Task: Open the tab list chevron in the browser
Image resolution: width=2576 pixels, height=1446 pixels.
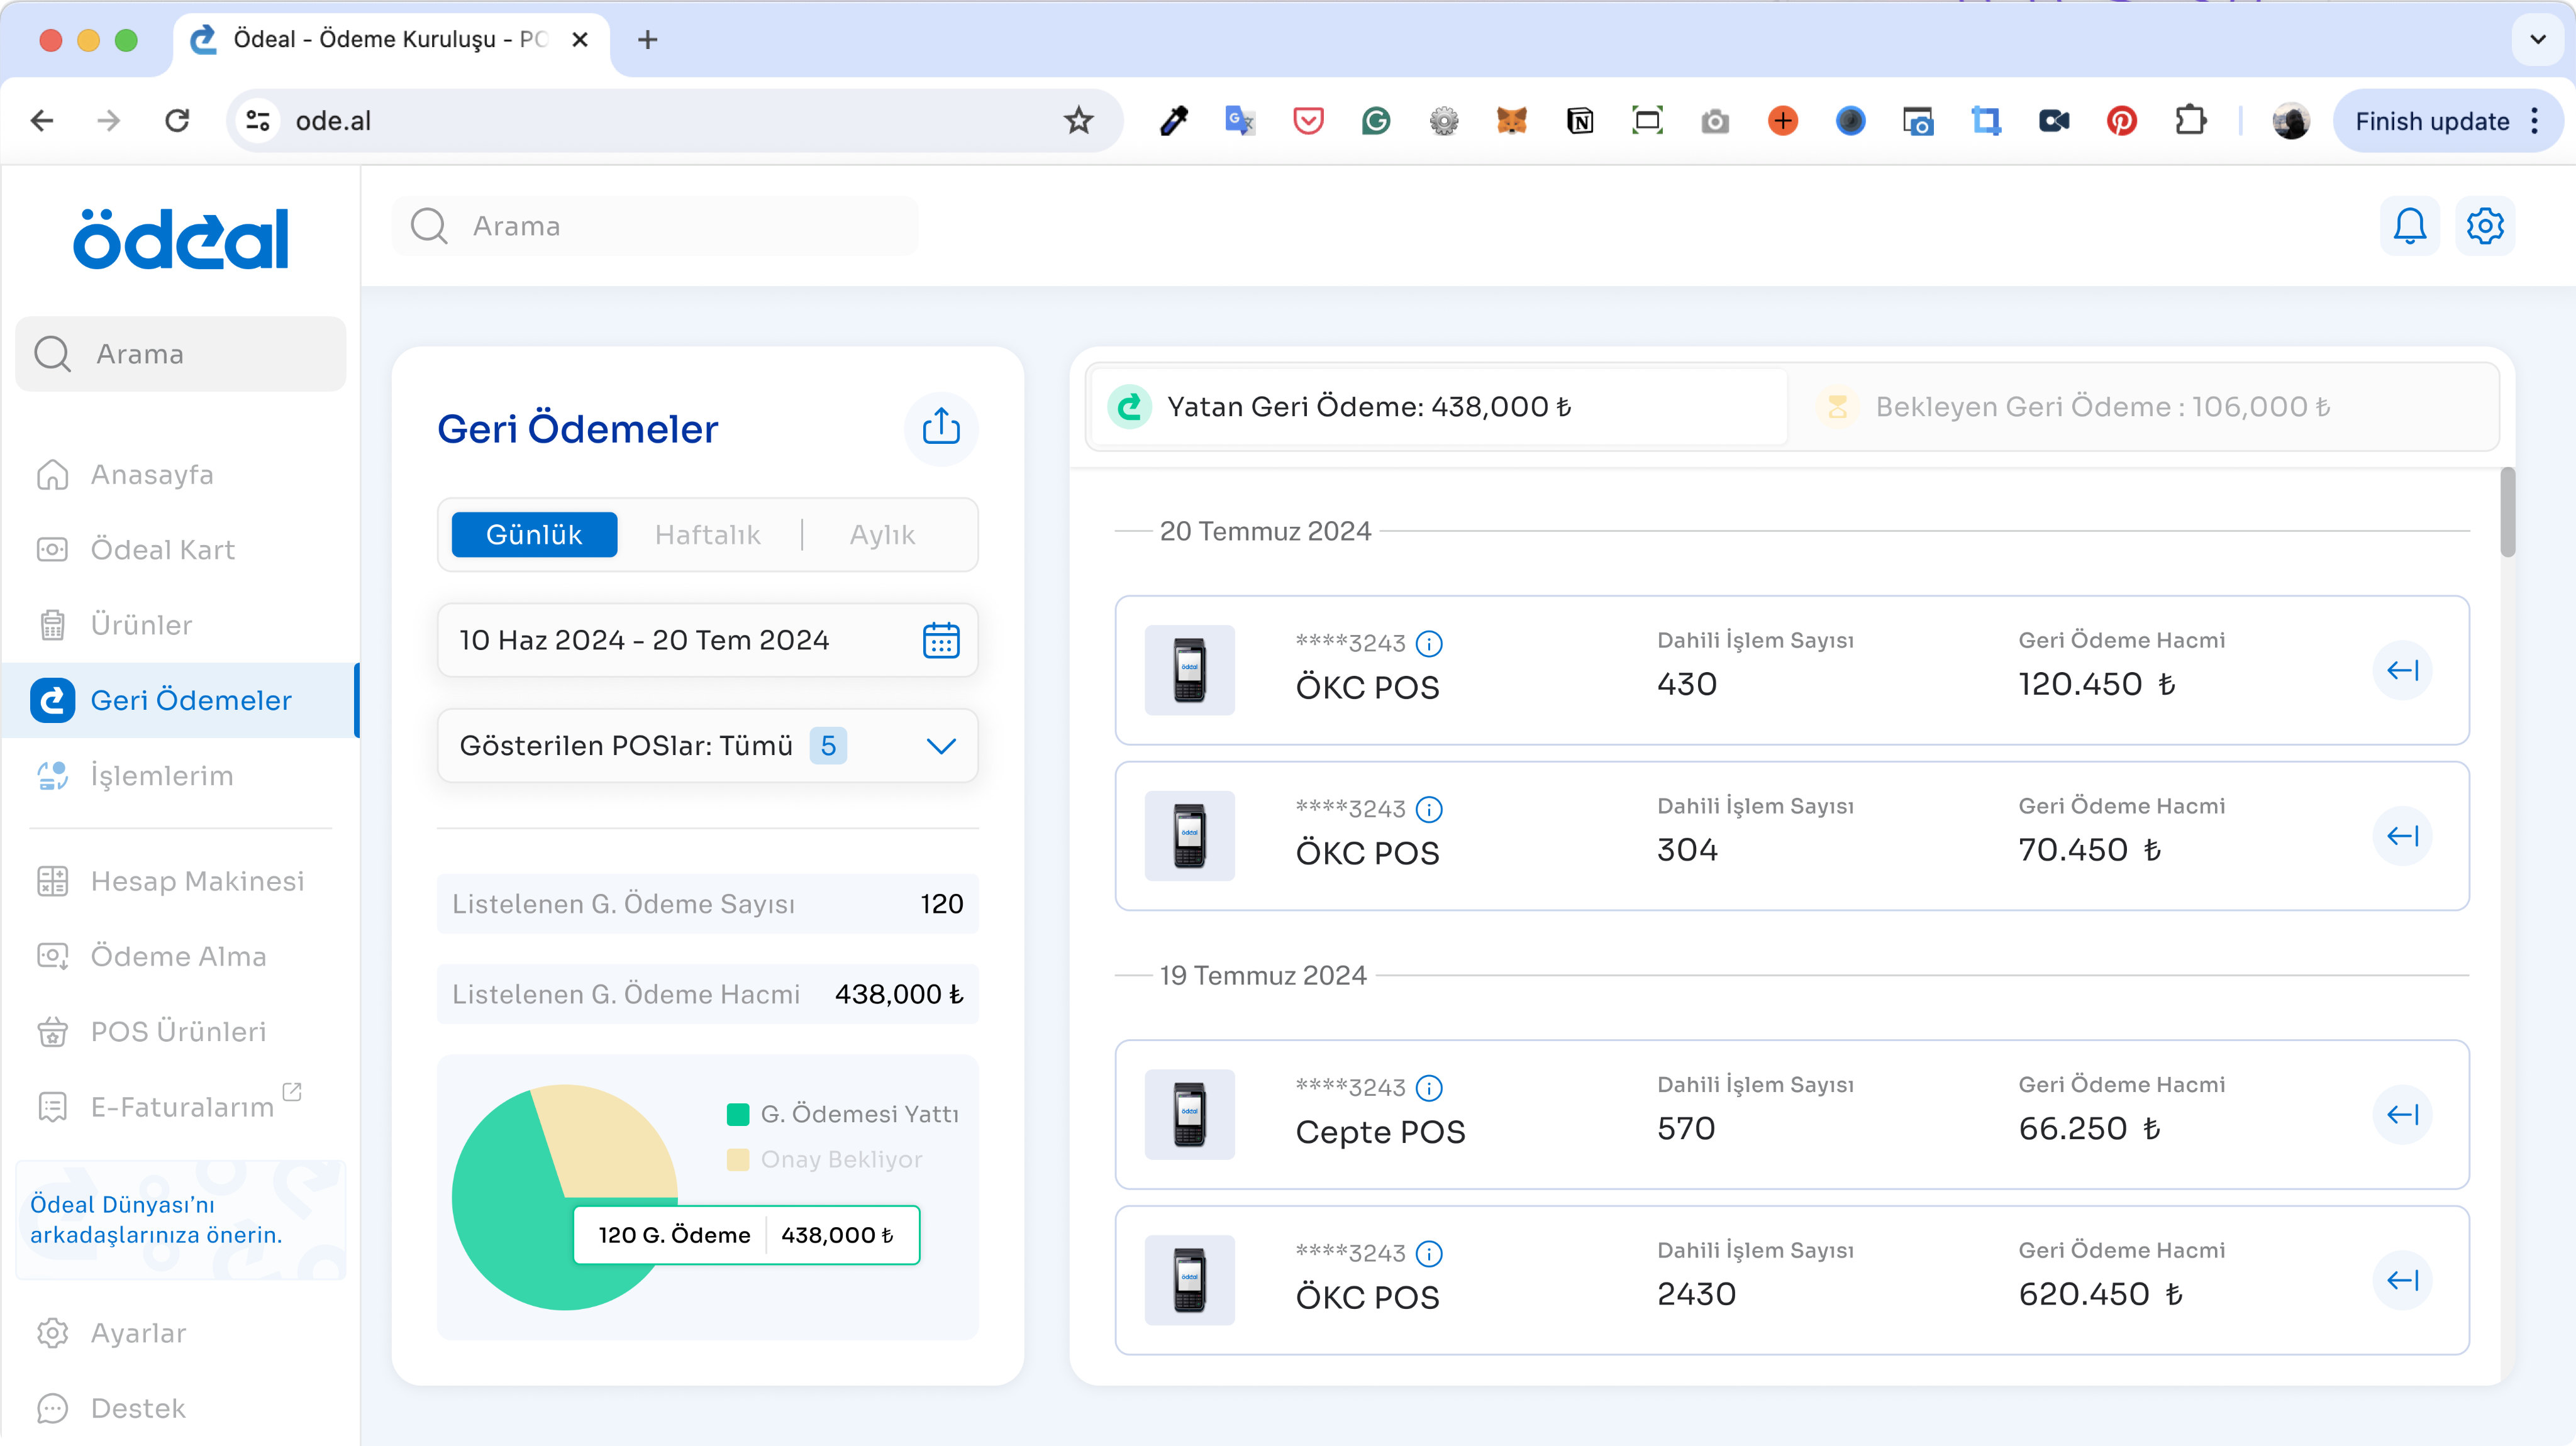Action: click(x=2537, y=40)
